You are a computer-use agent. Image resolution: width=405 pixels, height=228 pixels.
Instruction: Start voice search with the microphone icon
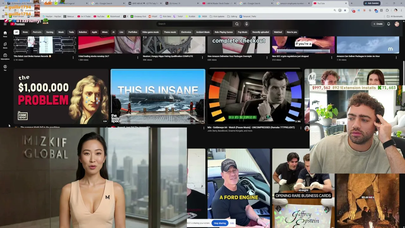coord(246,24)
